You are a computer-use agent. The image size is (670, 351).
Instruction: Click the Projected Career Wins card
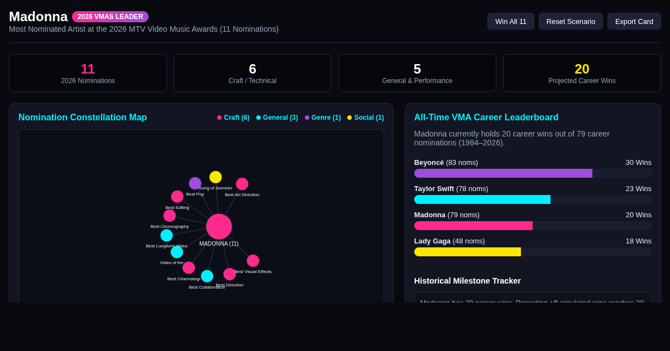pyautogui.click(x=582, y=73)
